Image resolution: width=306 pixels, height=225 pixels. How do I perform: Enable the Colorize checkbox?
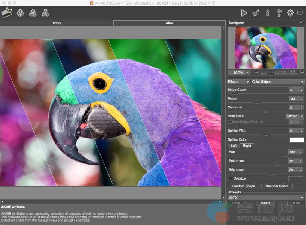click(x=231, y=179)
